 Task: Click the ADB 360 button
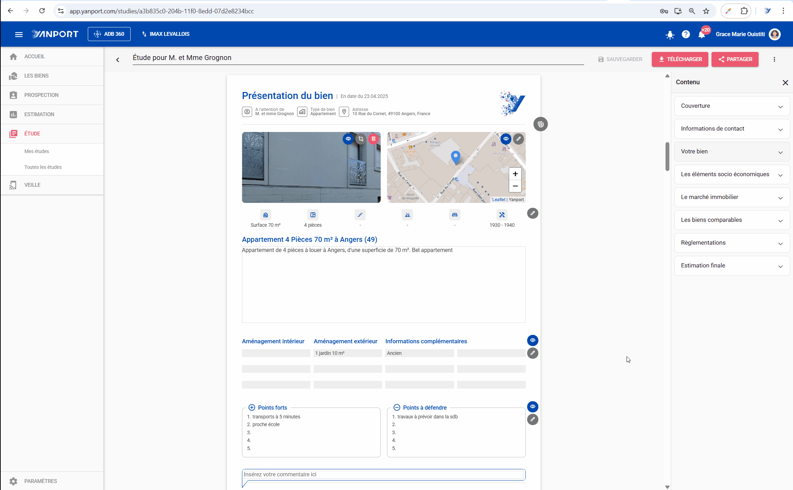pos(109,34)
